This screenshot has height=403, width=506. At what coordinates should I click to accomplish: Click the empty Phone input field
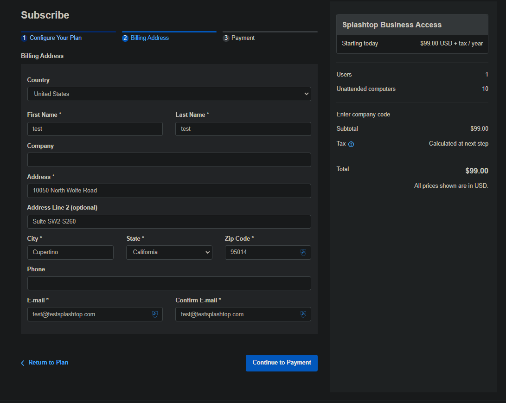tap(169, 283)
